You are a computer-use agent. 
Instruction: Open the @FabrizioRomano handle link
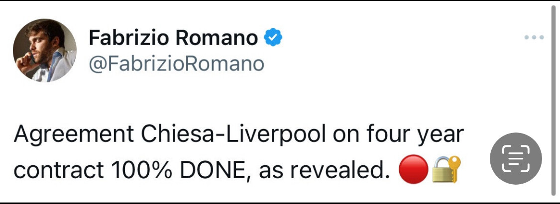click(176, 64)
